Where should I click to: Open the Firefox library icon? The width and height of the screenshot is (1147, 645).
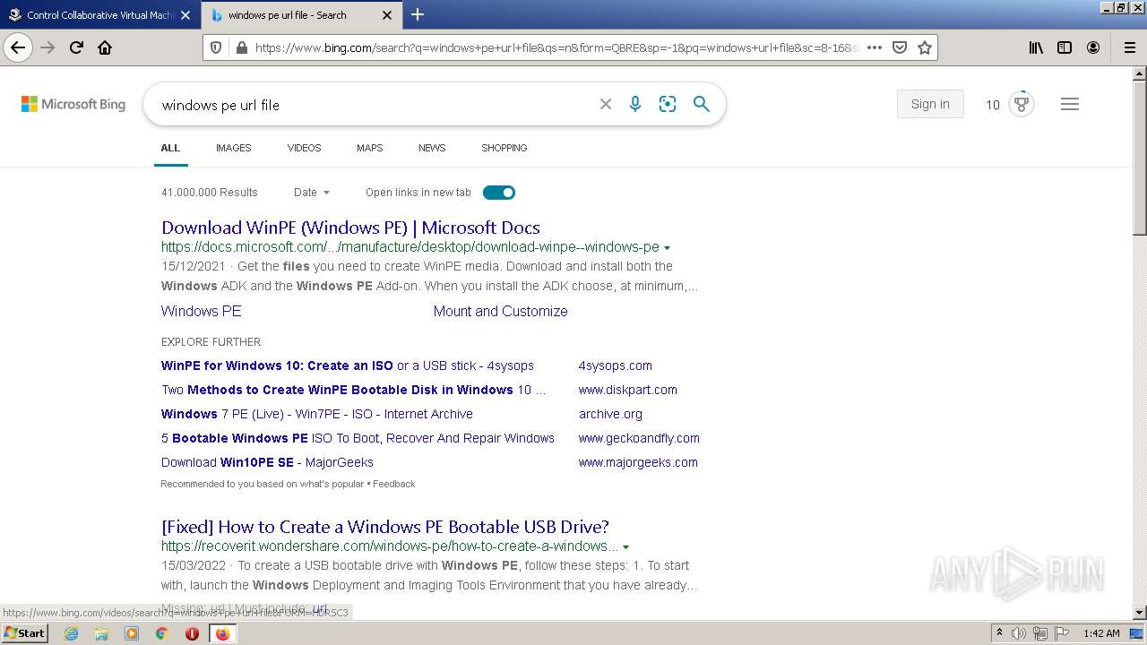coord(1036,47)
